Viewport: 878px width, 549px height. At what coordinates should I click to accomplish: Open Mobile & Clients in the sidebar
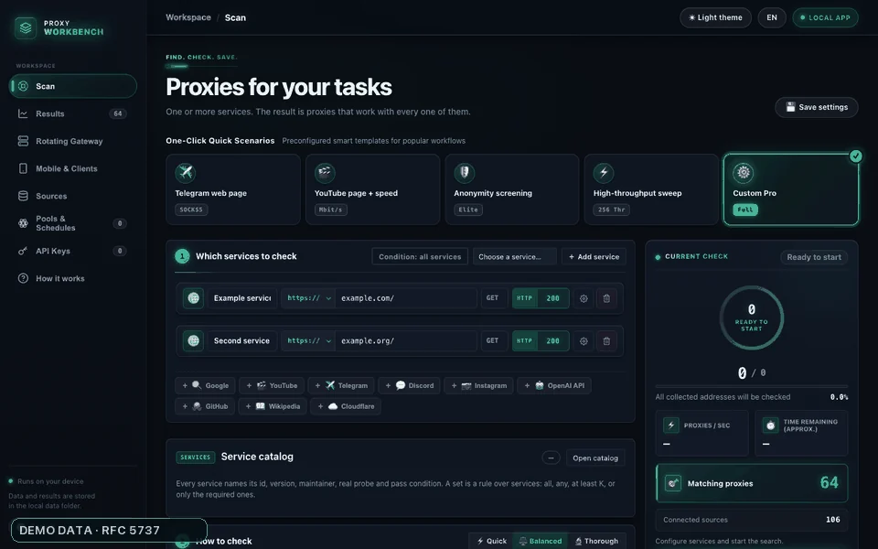coord(73,168)
